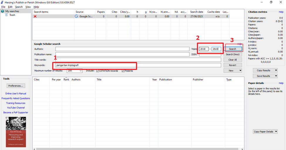Open the Training Resources link
Viewport: 286px width, 150px height.
[x=16, y=103]
